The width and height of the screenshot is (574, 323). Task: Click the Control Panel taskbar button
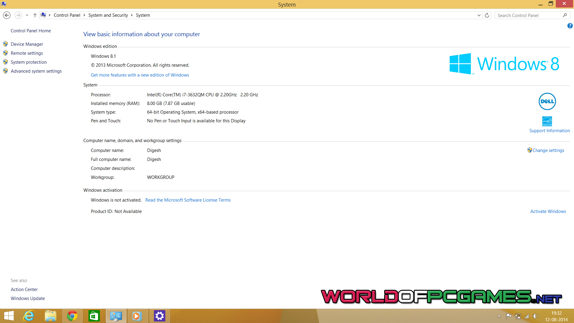116,316
